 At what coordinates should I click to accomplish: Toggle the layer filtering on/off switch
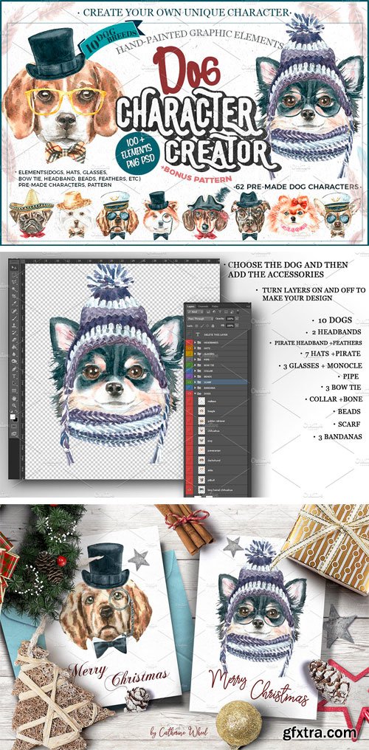238,312
